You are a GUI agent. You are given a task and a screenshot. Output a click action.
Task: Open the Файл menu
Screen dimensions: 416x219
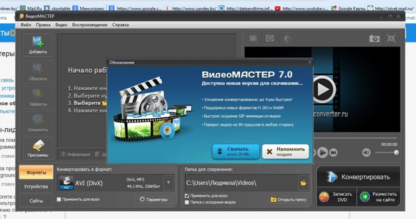[25, 24]
